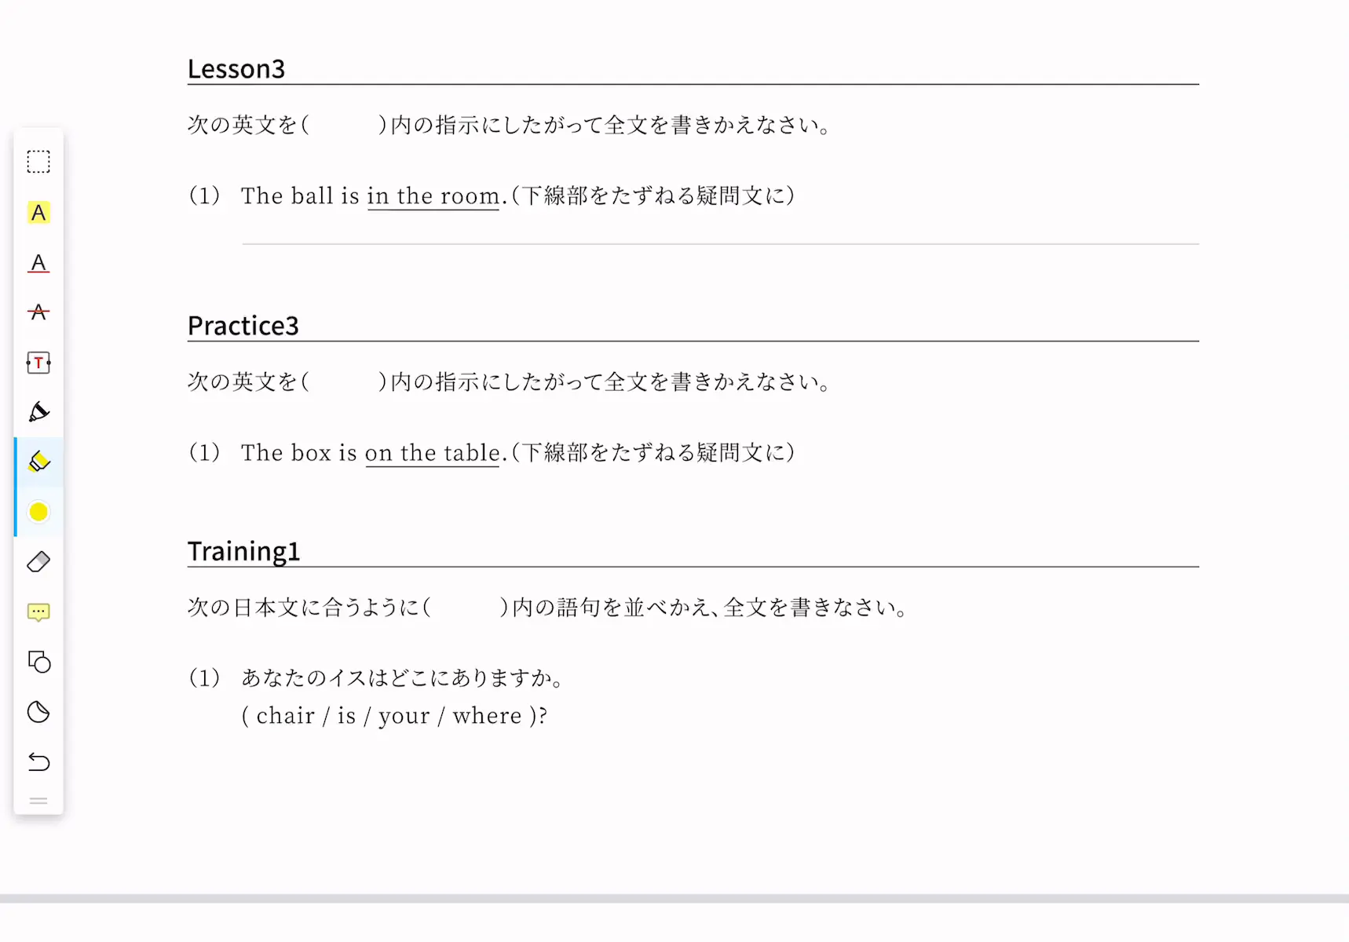Select the underline text tool
The height and width of the screenshot is (942, 1349).
coord(38,263)
